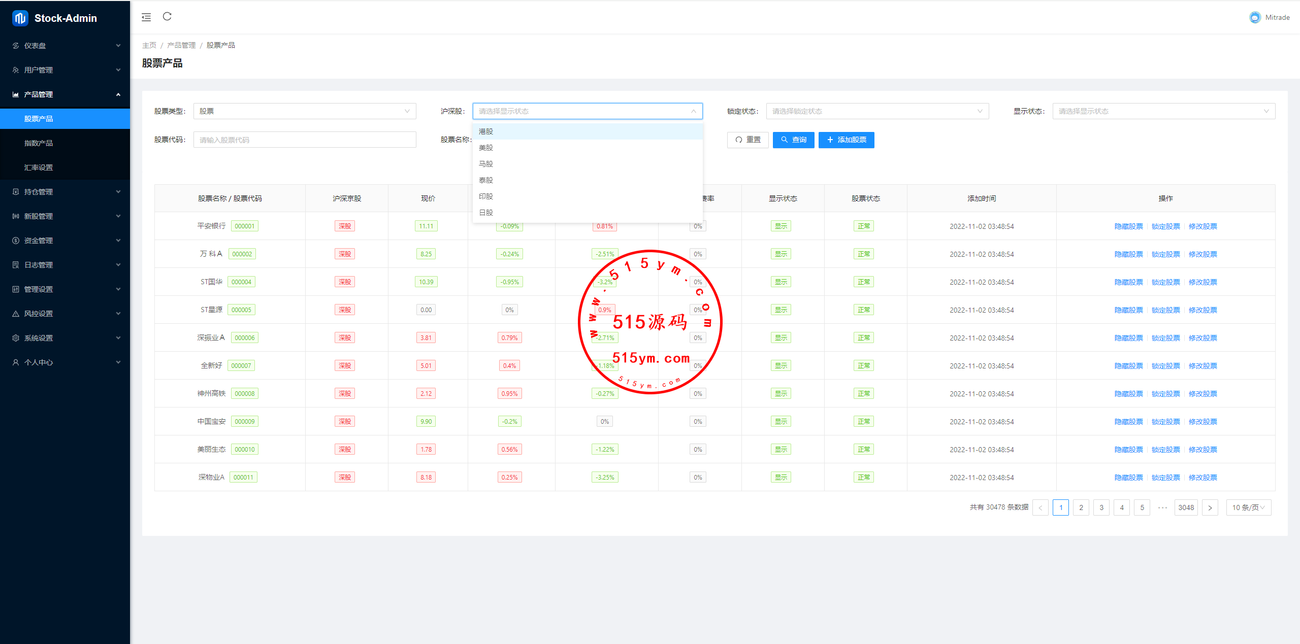The image size is (1300, 644).
Task: Go to pagination page 3
Action: pos(1101,507)
